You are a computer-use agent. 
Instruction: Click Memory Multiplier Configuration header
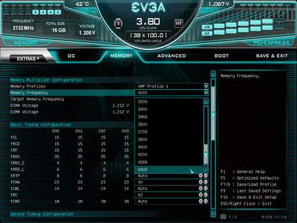click(x=46, y=80)
